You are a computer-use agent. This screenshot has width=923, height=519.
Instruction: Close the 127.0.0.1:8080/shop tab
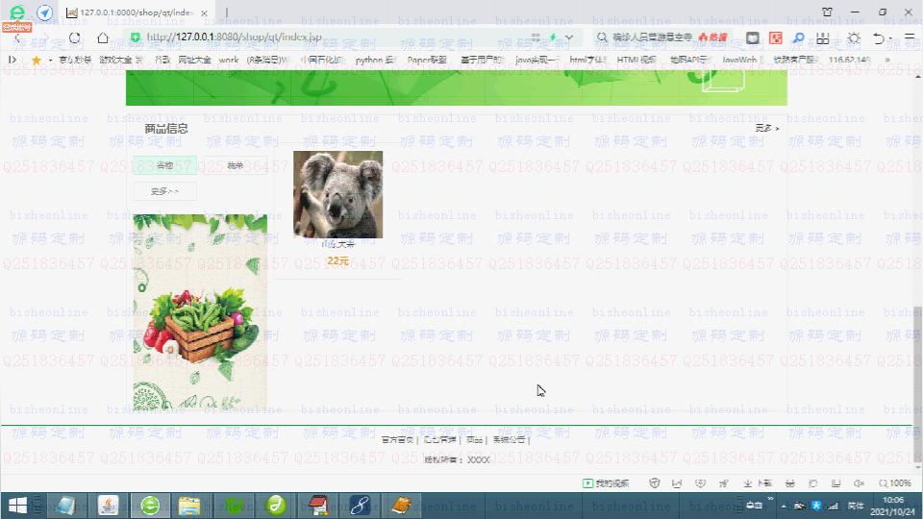[204, 12]
